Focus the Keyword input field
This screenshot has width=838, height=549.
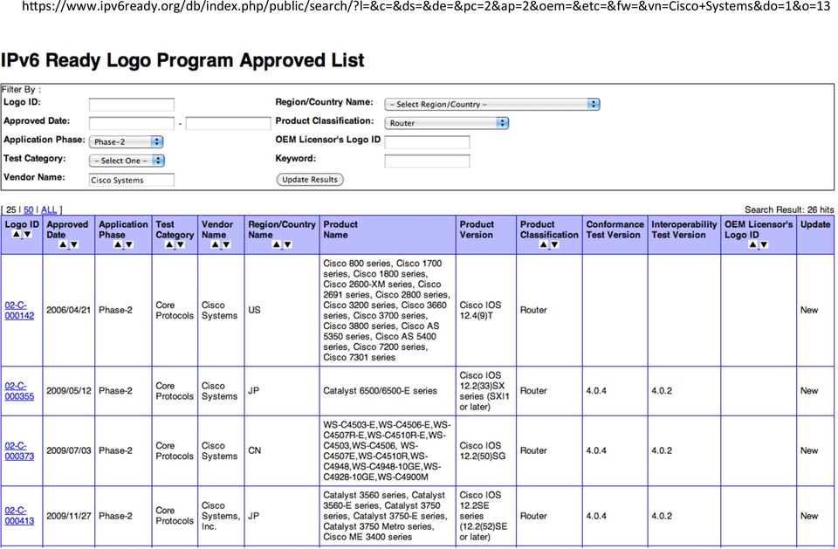(x=427, y=161)
